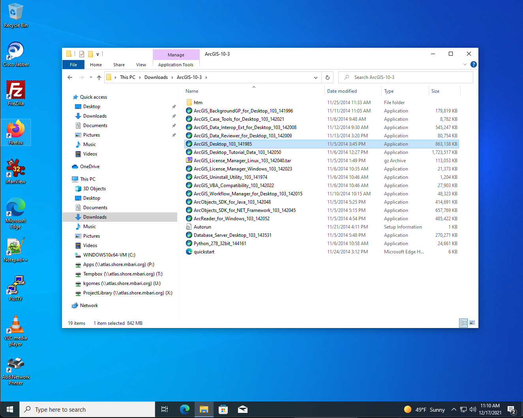Select the Firefox desktop icon
The image size is (523, 418).
(16, 132)
